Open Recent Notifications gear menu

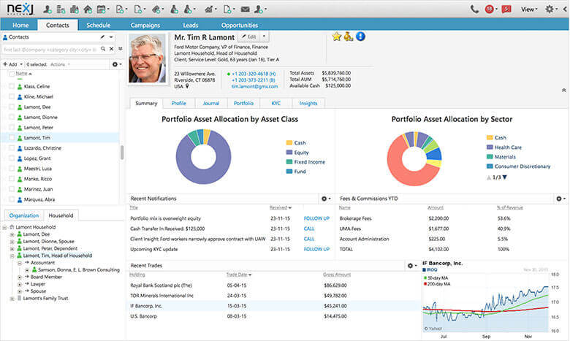324,199
